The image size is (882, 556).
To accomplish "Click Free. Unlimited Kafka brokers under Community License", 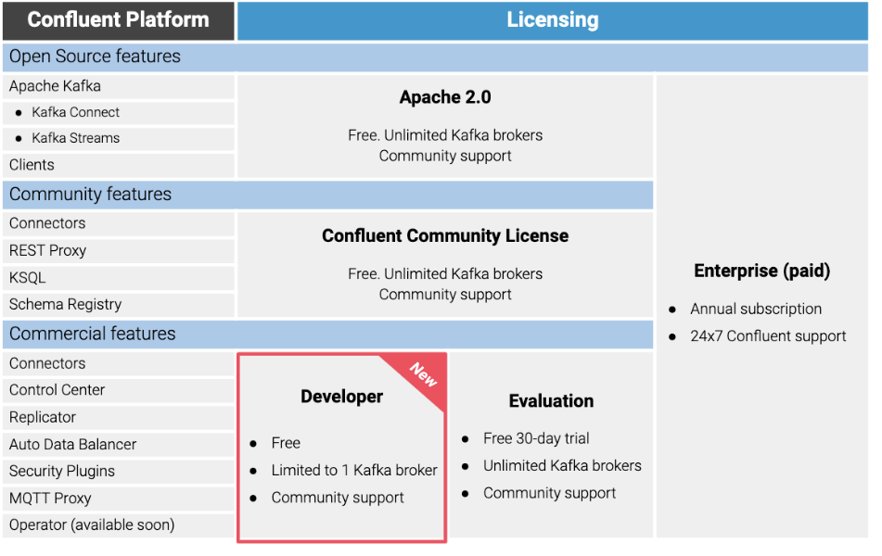I will tap(445, 274).
